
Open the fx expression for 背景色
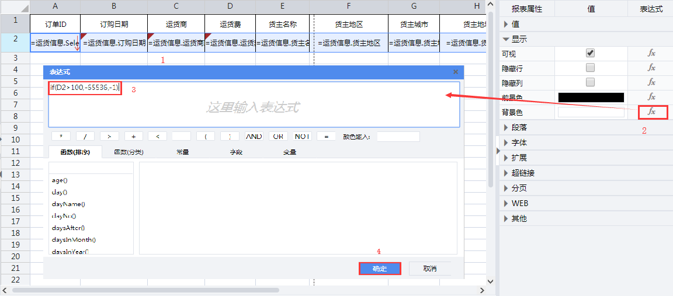pyautogui.click(x=651, y=112)
